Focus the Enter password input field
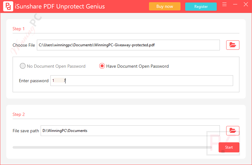The image size is (252, 165). pyautogui.click(x=141, y=81)
